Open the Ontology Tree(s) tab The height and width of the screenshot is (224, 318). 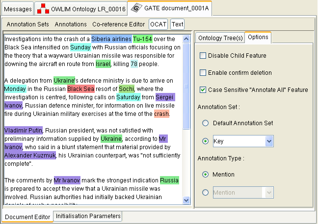(219, 38)
